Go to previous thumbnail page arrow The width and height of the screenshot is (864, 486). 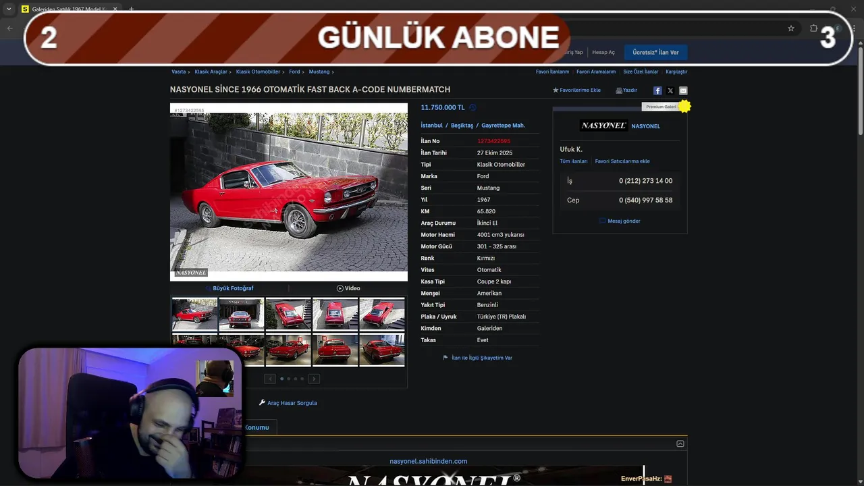269,379
